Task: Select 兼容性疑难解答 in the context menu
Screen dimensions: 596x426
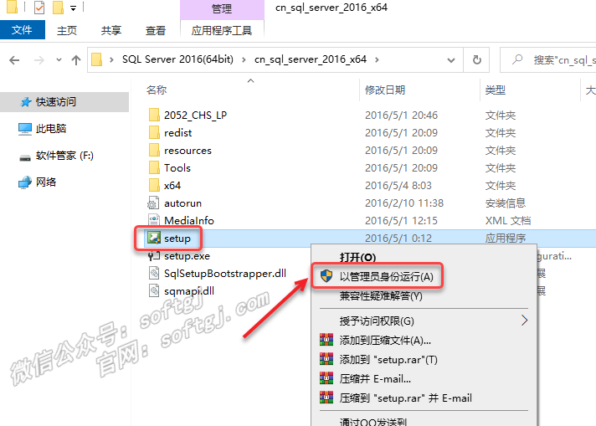Action: point(380,295)
